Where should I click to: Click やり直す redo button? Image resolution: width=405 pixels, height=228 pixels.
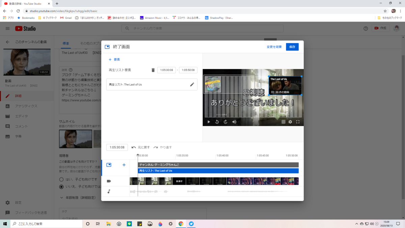(x=163, y=147)
